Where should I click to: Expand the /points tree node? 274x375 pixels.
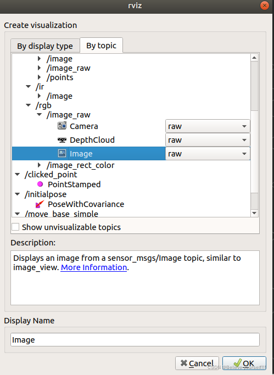[39, 77]
